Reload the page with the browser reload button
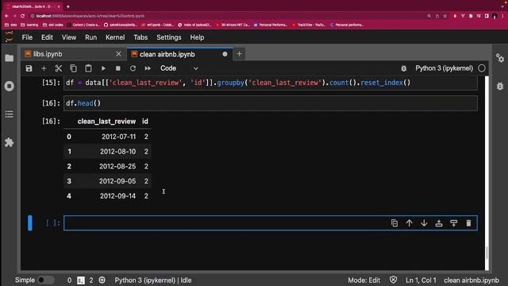Viewport: 508px width, 286px height. pos(22,16)
